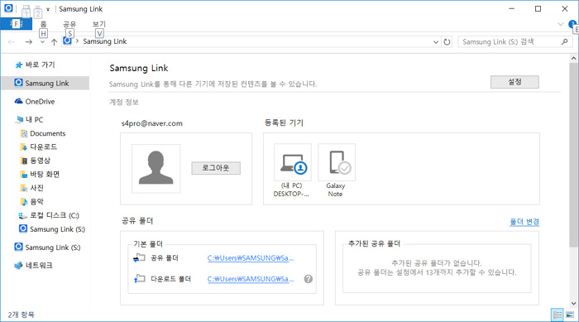The width and height of the screenshot is (579, 322).
Task: Refresh the current location
Action: tap(447, 42)
